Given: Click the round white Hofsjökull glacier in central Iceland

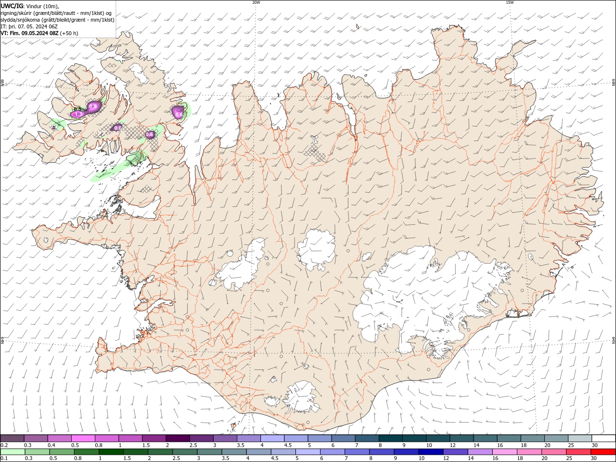Looking at the screenshot, I should pos(316,249).
